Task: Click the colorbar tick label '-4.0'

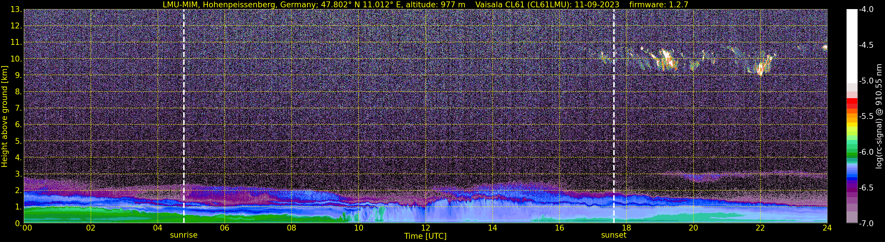Action: tap(866, 10)
